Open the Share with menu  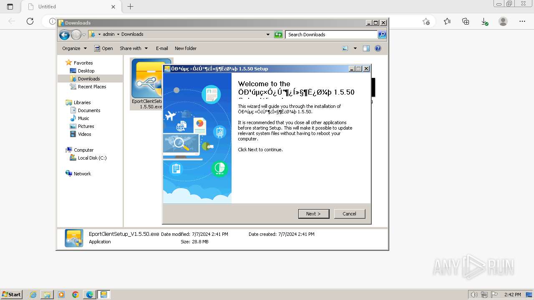click(133, 48)
